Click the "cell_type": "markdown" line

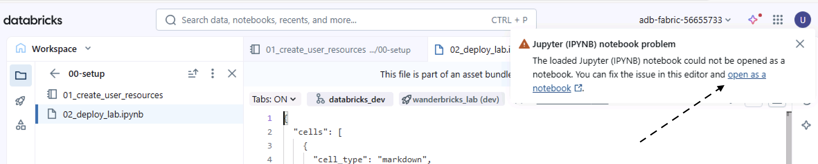pyautogui.click(x=372, y=160)
